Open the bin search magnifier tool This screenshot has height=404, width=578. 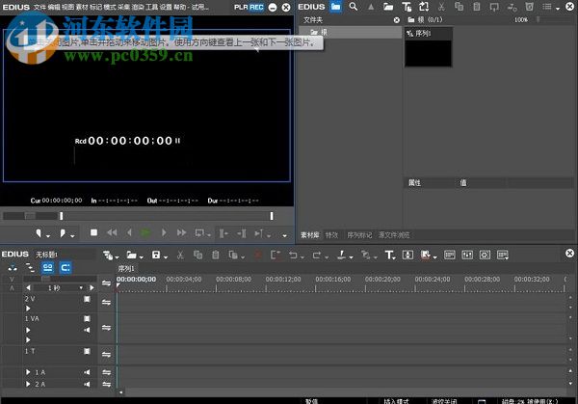click(354, 7)
